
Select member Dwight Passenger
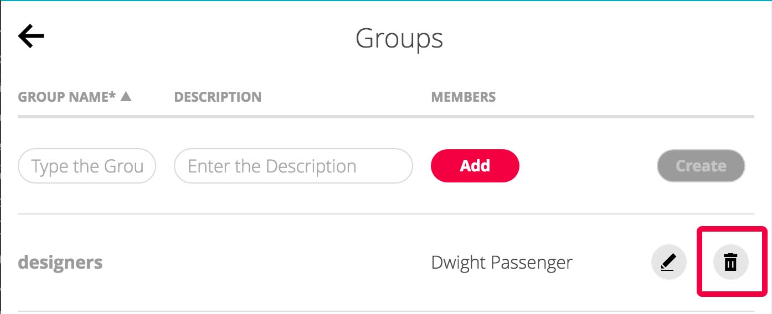click(502, 262)
